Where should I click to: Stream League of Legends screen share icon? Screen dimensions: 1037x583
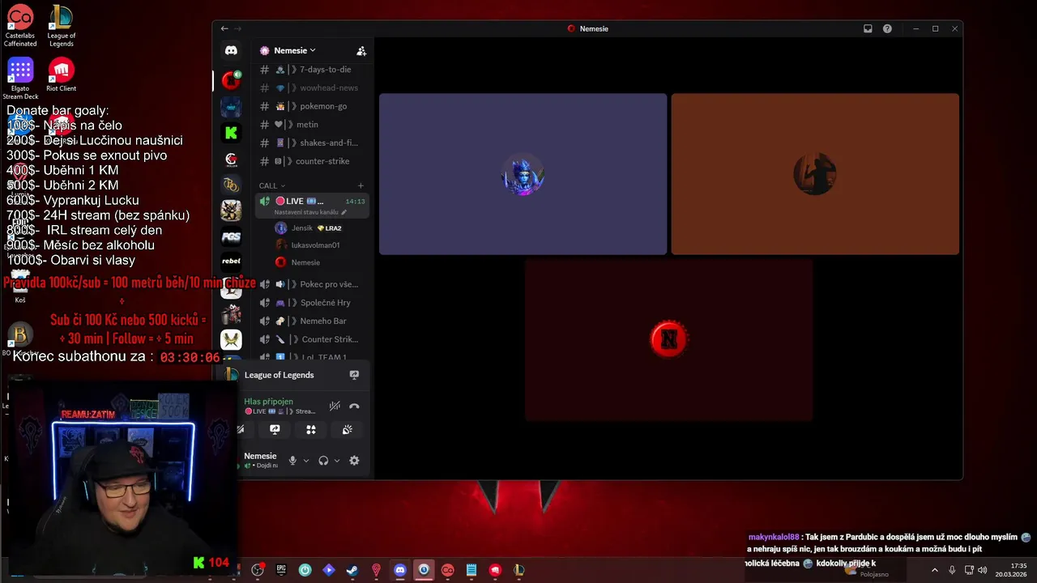[x=354, y=375]
